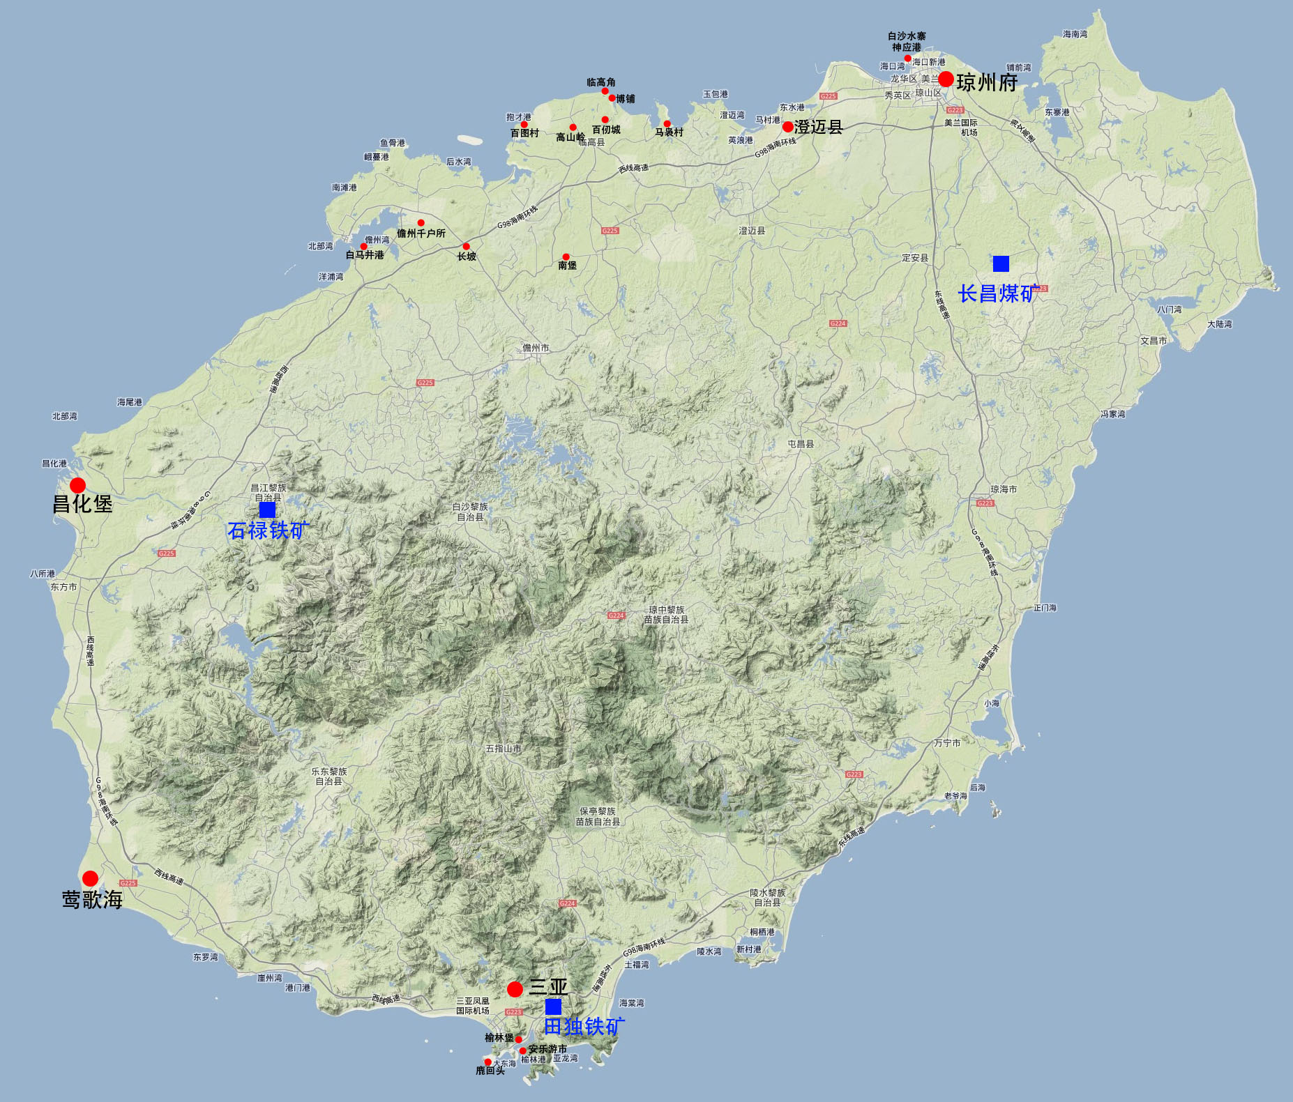The image size is (1293, 1102).
Task: Click the red dot next to 三亚
Action: tap(515, 989)
